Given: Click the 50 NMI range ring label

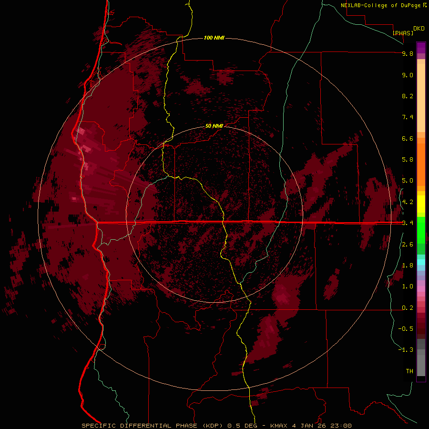Looking at the screenshot, I should [x=214, y=126].
